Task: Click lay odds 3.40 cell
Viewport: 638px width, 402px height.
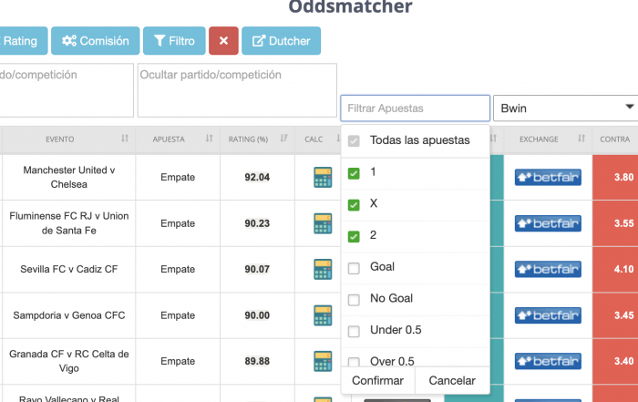Action: [615, 361]
